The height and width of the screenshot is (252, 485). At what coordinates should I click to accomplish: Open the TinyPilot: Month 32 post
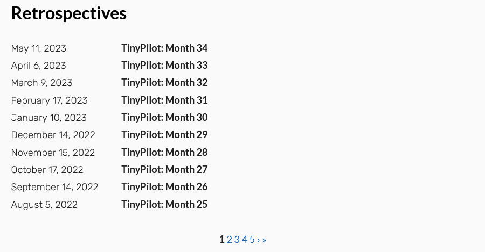pos(164,83)
